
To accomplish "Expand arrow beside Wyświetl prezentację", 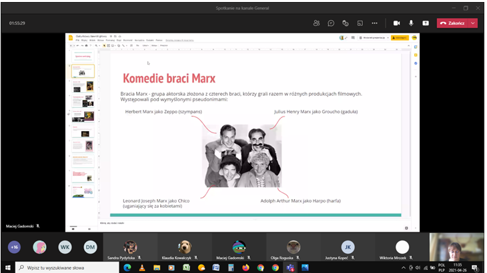I will pyautogui.click(x=388, y=38).
